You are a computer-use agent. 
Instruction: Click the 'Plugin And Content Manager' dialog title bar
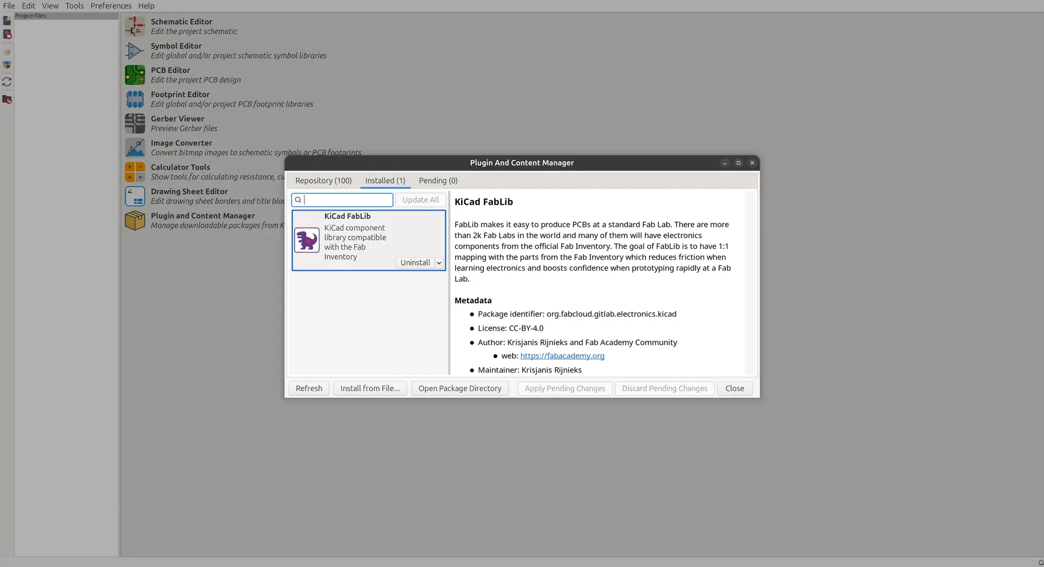click(522, 163)
